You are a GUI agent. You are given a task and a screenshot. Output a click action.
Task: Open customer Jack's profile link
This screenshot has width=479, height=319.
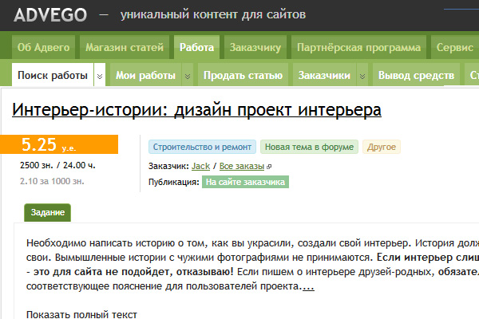tap(200, 166)
